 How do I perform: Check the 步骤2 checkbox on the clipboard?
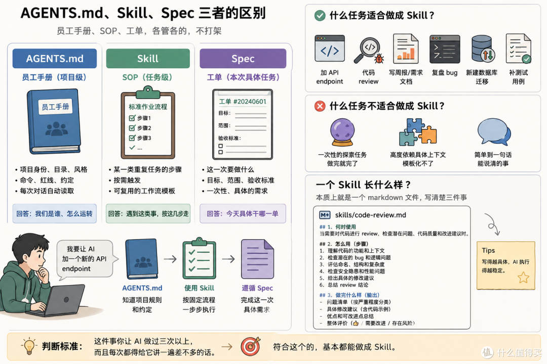(x=132, y=128)
